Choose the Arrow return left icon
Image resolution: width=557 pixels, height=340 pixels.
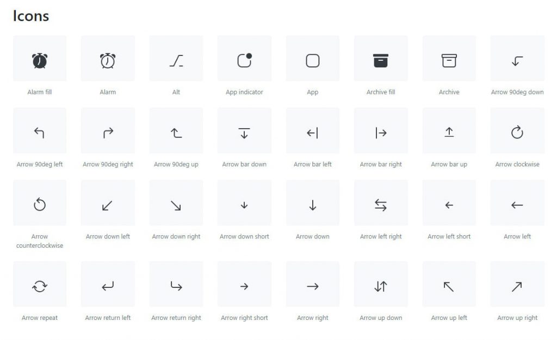[x=108, y=286]
